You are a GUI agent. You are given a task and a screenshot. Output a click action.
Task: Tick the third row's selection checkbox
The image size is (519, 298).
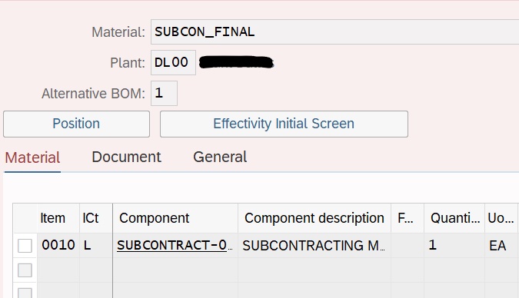point(25,293)
